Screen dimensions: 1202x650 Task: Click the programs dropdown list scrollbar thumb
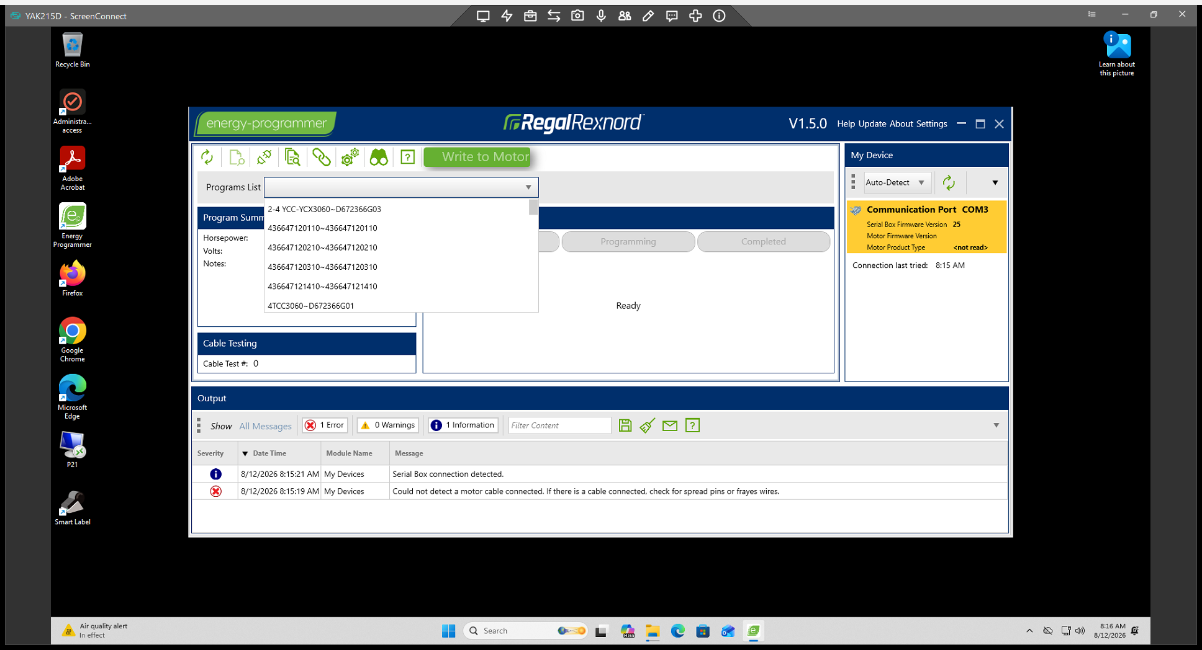click(533, 207)
